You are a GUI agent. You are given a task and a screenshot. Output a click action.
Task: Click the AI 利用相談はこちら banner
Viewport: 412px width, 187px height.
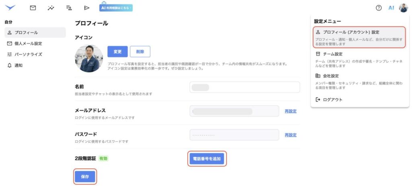116,7
